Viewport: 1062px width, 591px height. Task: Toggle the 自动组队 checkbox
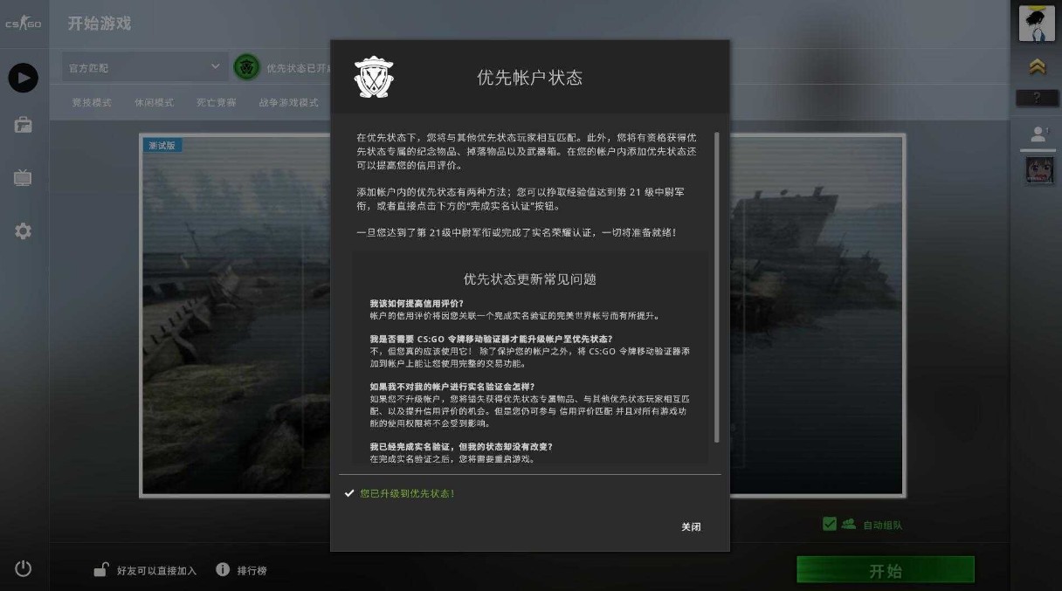830,524
